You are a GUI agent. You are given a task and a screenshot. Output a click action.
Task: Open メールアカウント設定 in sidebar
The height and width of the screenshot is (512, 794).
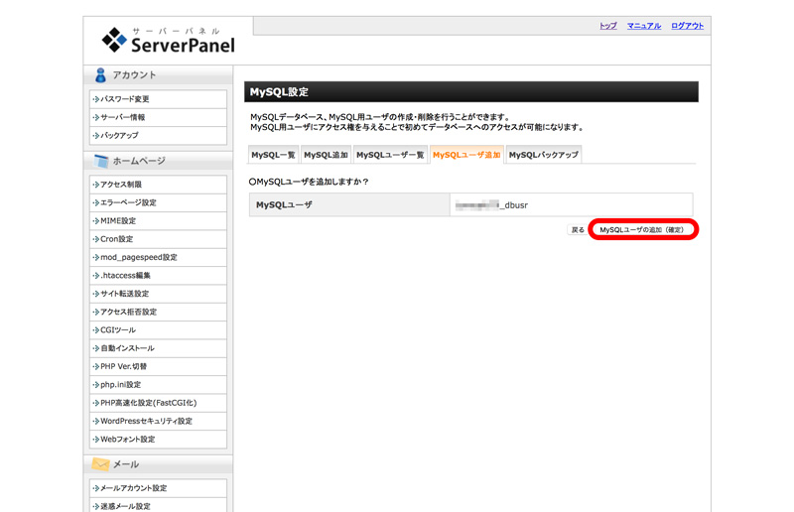point(158,488)
